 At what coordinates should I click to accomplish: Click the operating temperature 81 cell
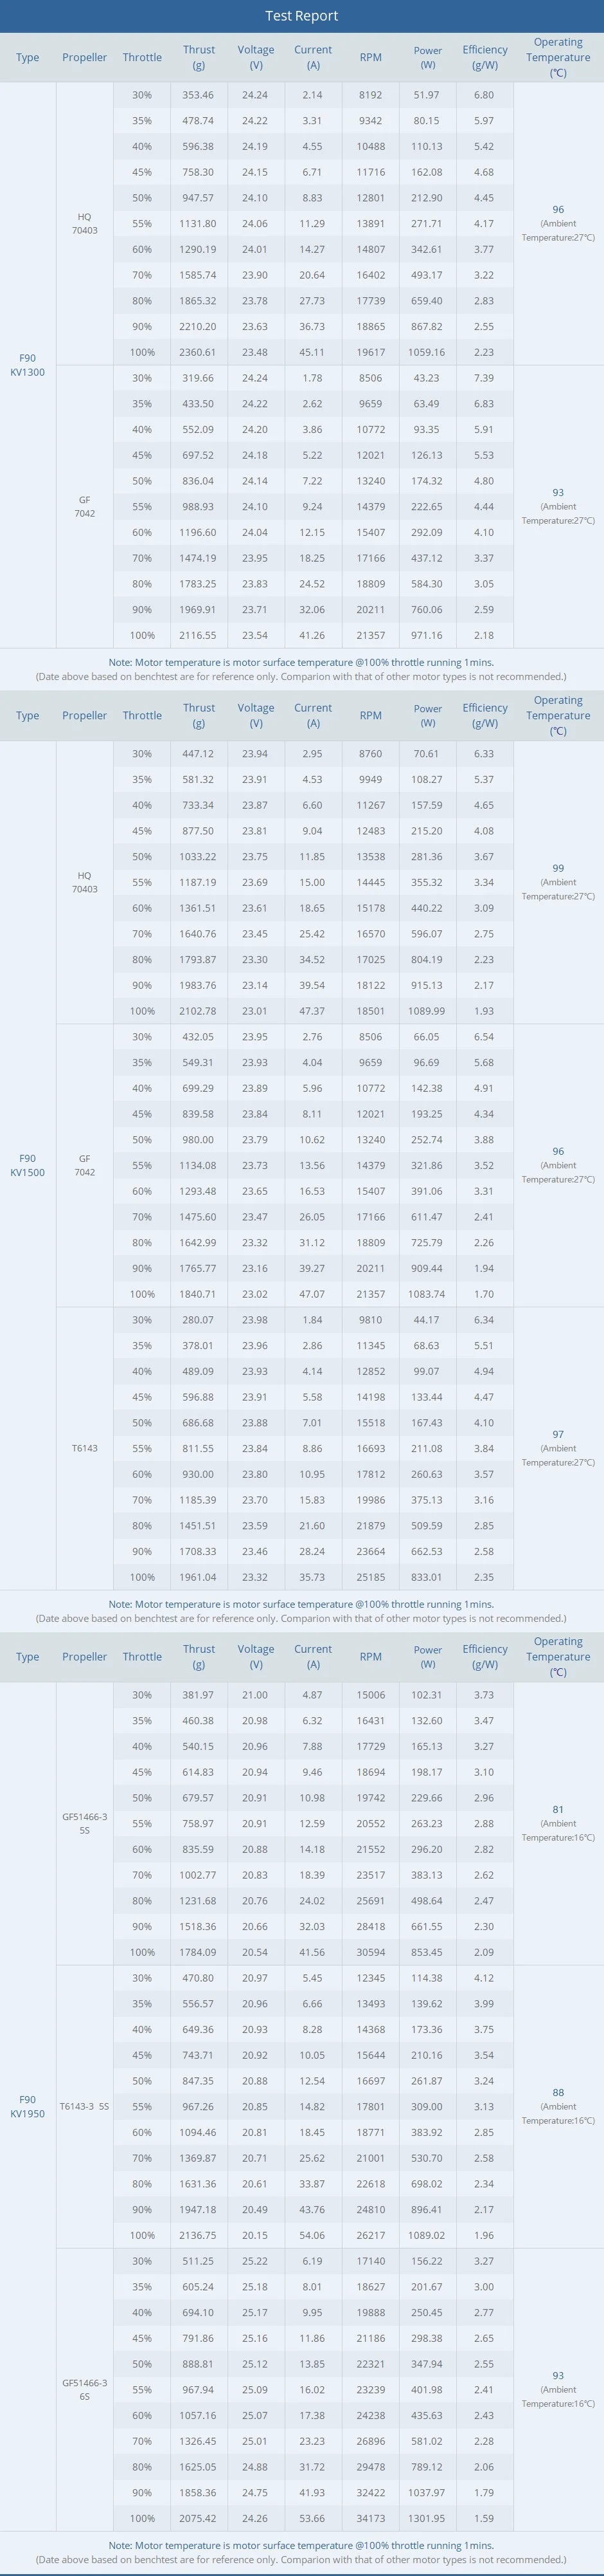pyautogui.click(x=558, y=1822)
